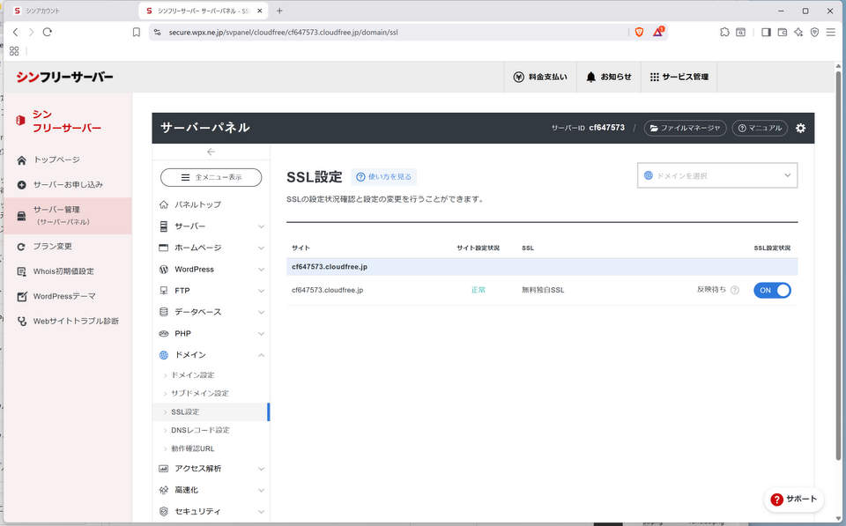Click the 全メニュー表示 button

tap(211, 177)
